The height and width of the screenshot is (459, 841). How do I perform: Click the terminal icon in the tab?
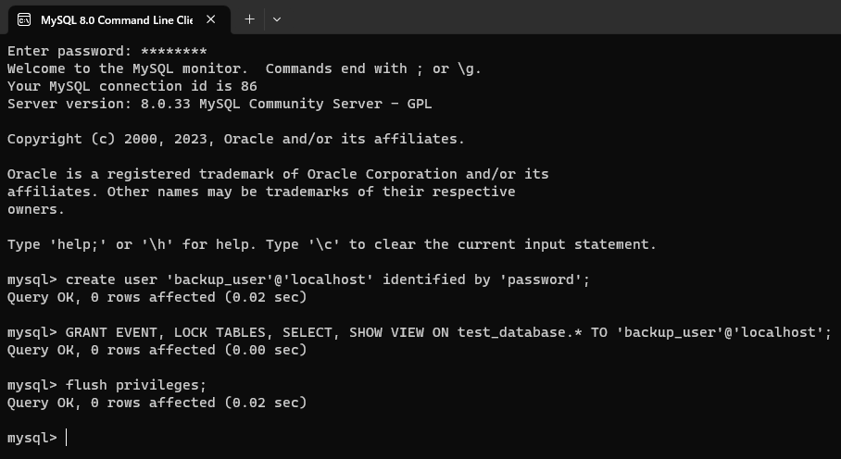pyautogui.click(x=24, y=19)
